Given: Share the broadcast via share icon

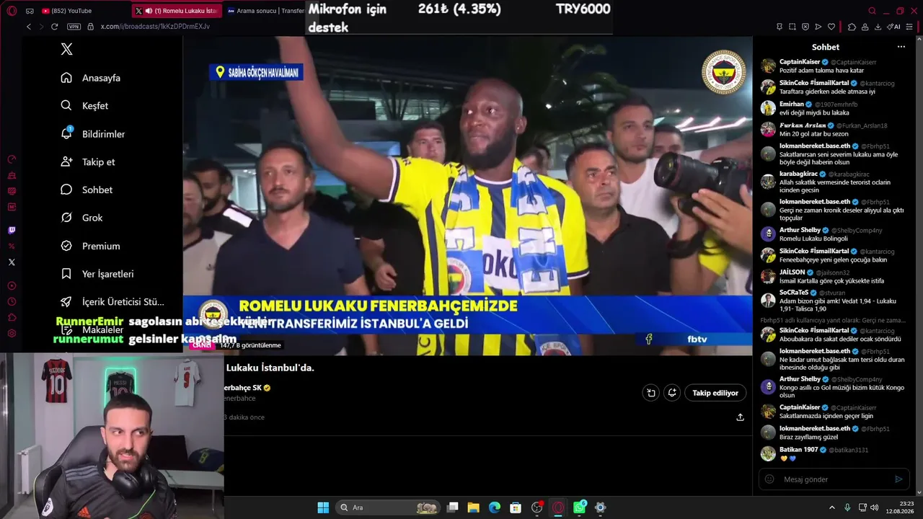Looking at the screenshot, I should click(x=740, y=417).
